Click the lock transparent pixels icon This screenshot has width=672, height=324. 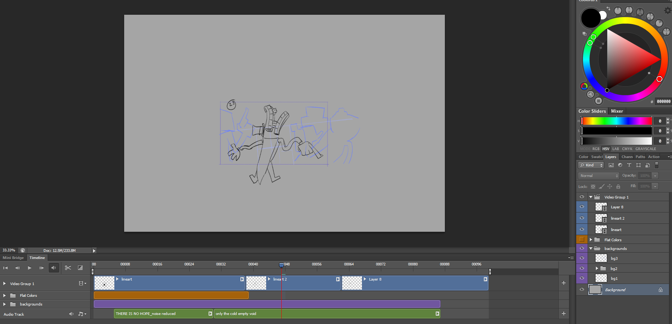coord(593,186)
